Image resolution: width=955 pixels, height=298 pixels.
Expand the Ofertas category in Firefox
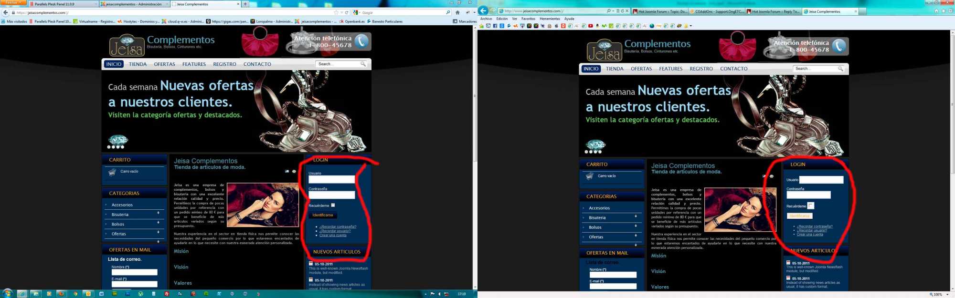[x=158, y=232]
